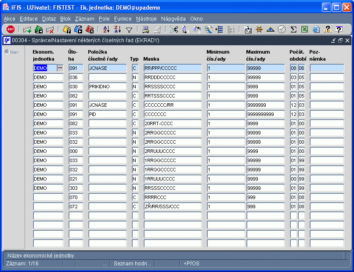The image size is (354, 272).
Task: Click the maximum field showing 9999999999
Action: (265, 114)
